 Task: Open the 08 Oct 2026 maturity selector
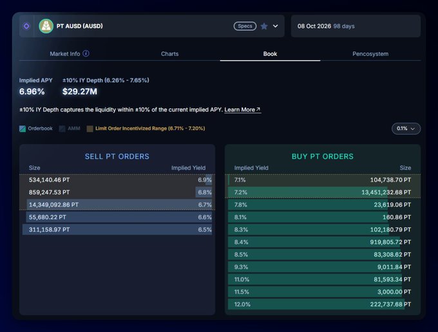(356, 26)
